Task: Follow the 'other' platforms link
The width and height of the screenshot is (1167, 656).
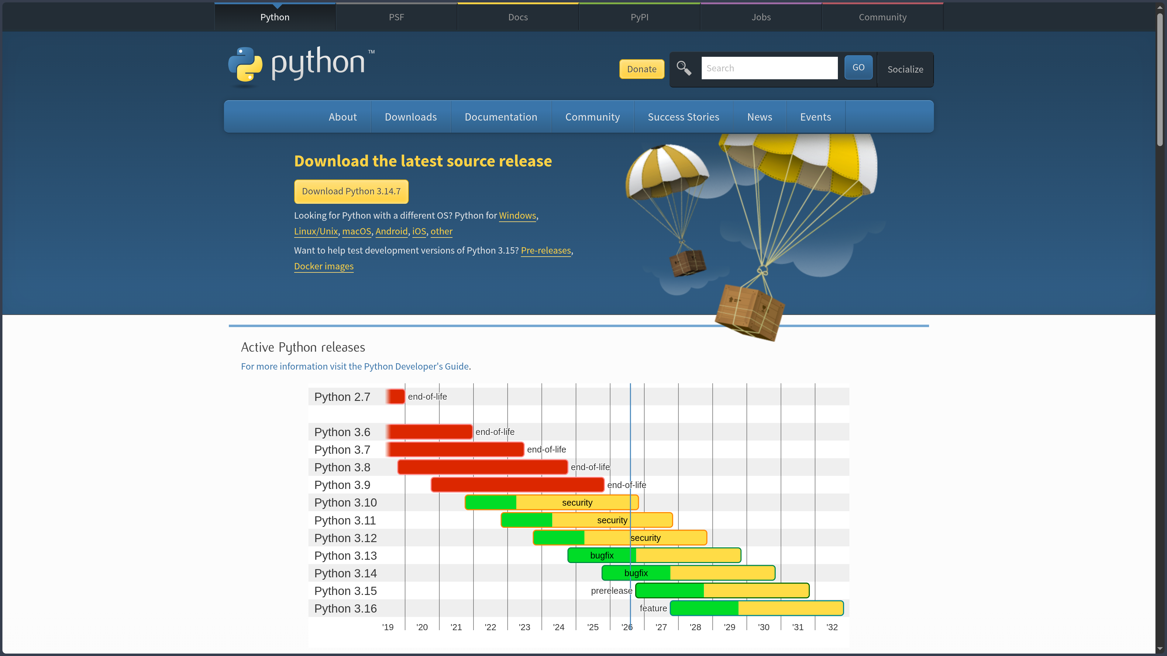Action: 441,231
